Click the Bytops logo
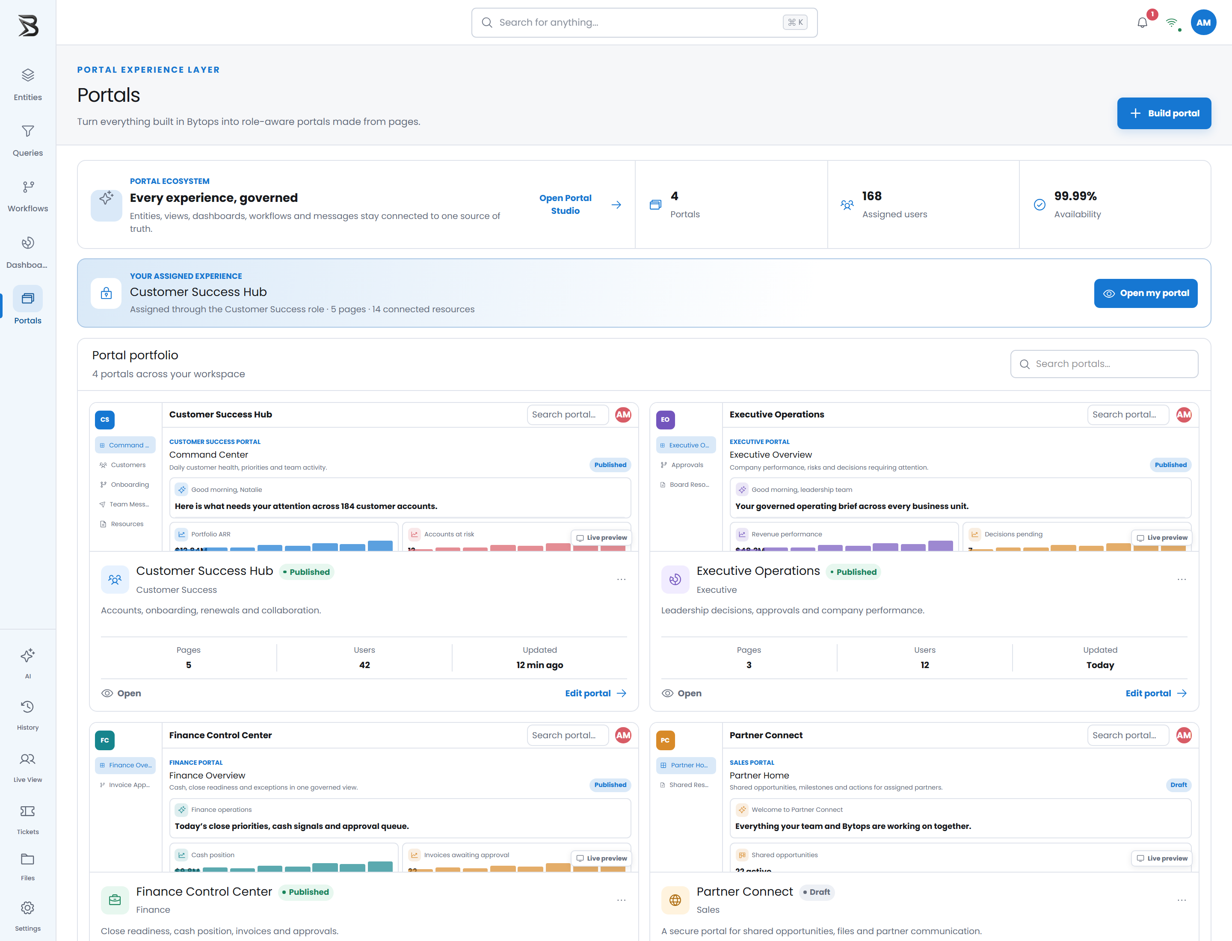 28,25
